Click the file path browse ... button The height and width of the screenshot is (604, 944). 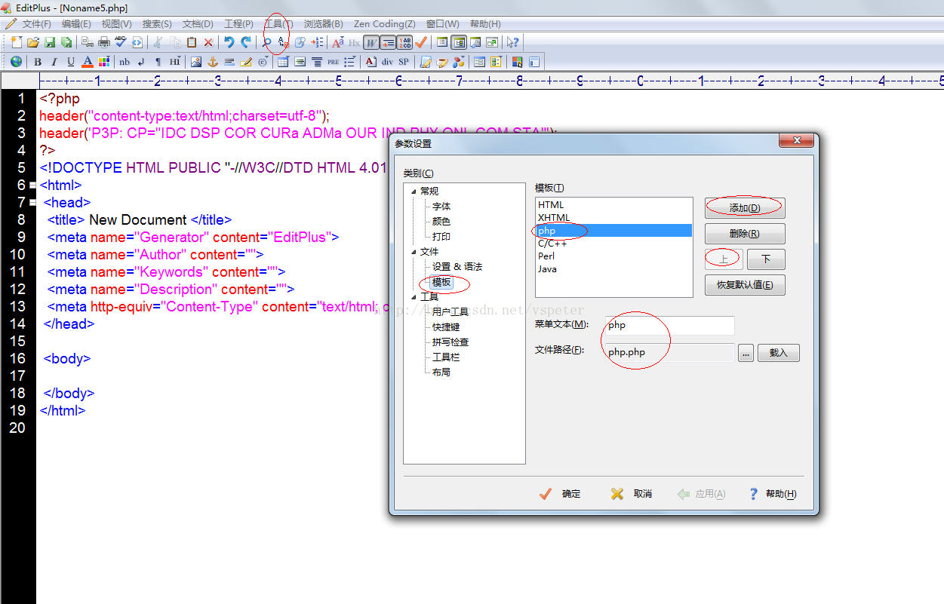click(746, 353)
